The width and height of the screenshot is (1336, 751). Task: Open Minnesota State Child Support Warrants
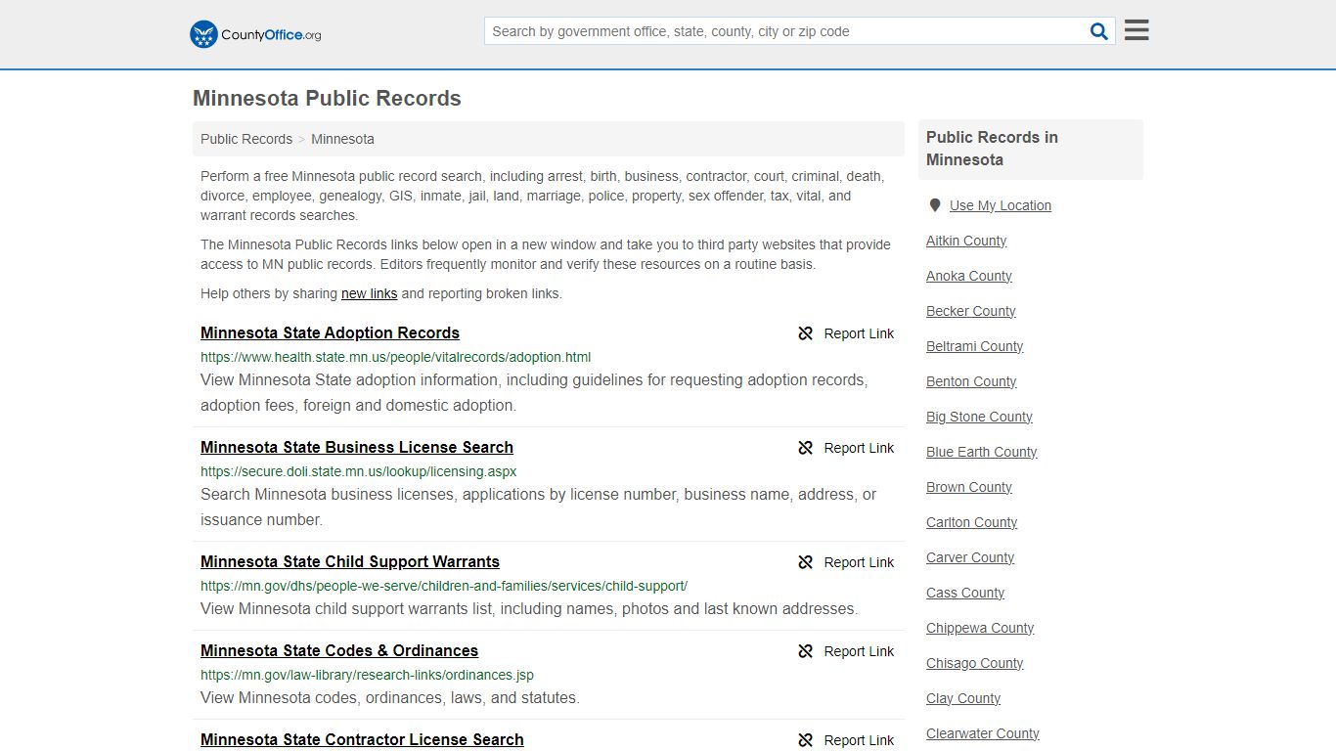coord(350,561)
